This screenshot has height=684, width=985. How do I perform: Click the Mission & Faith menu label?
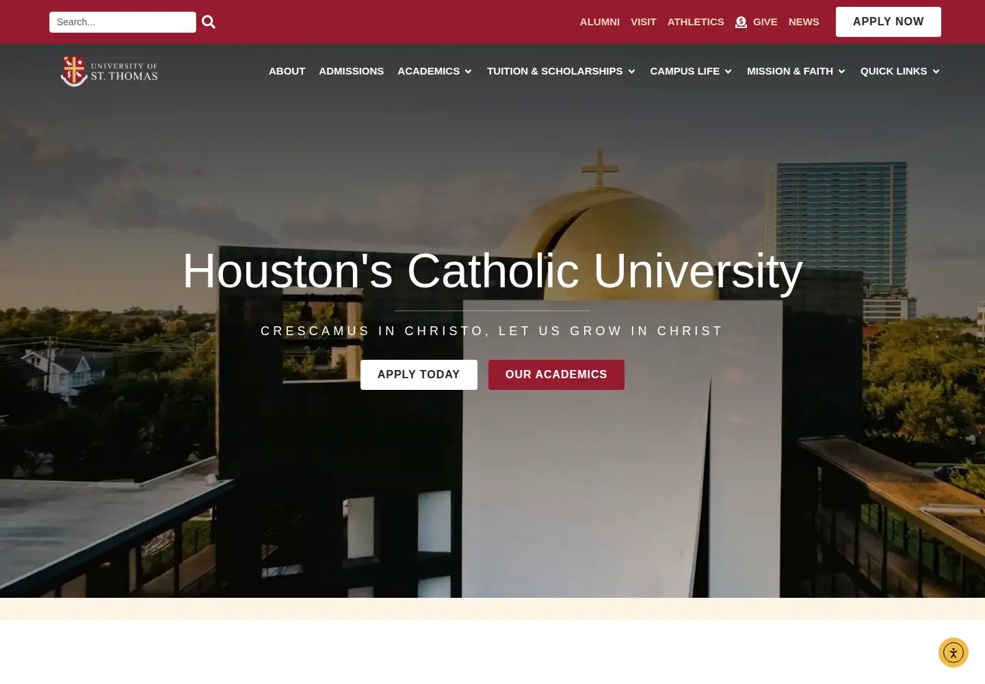pyautogui.click(x=790, y=71)
